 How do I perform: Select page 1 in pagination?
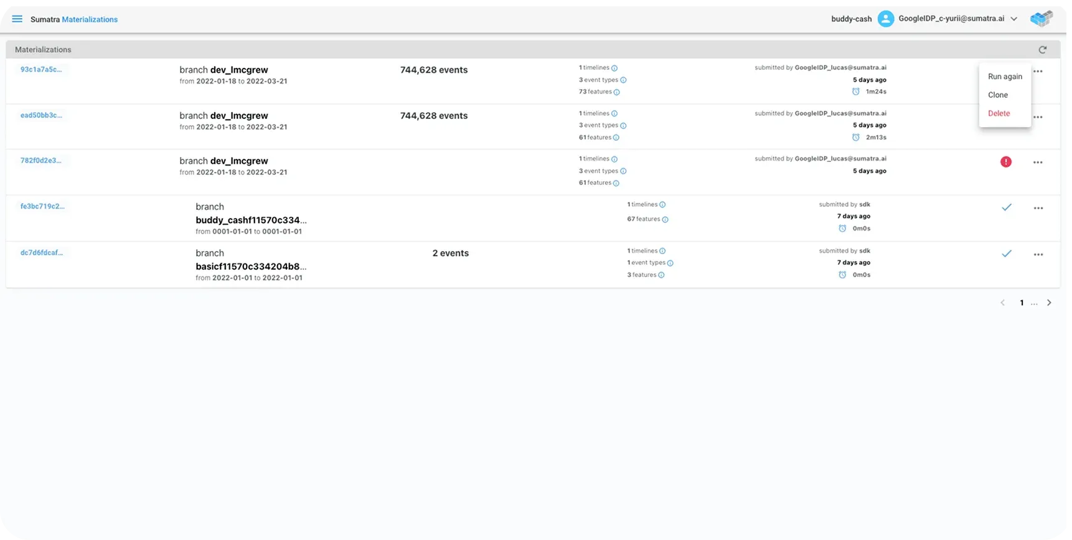1022,303
